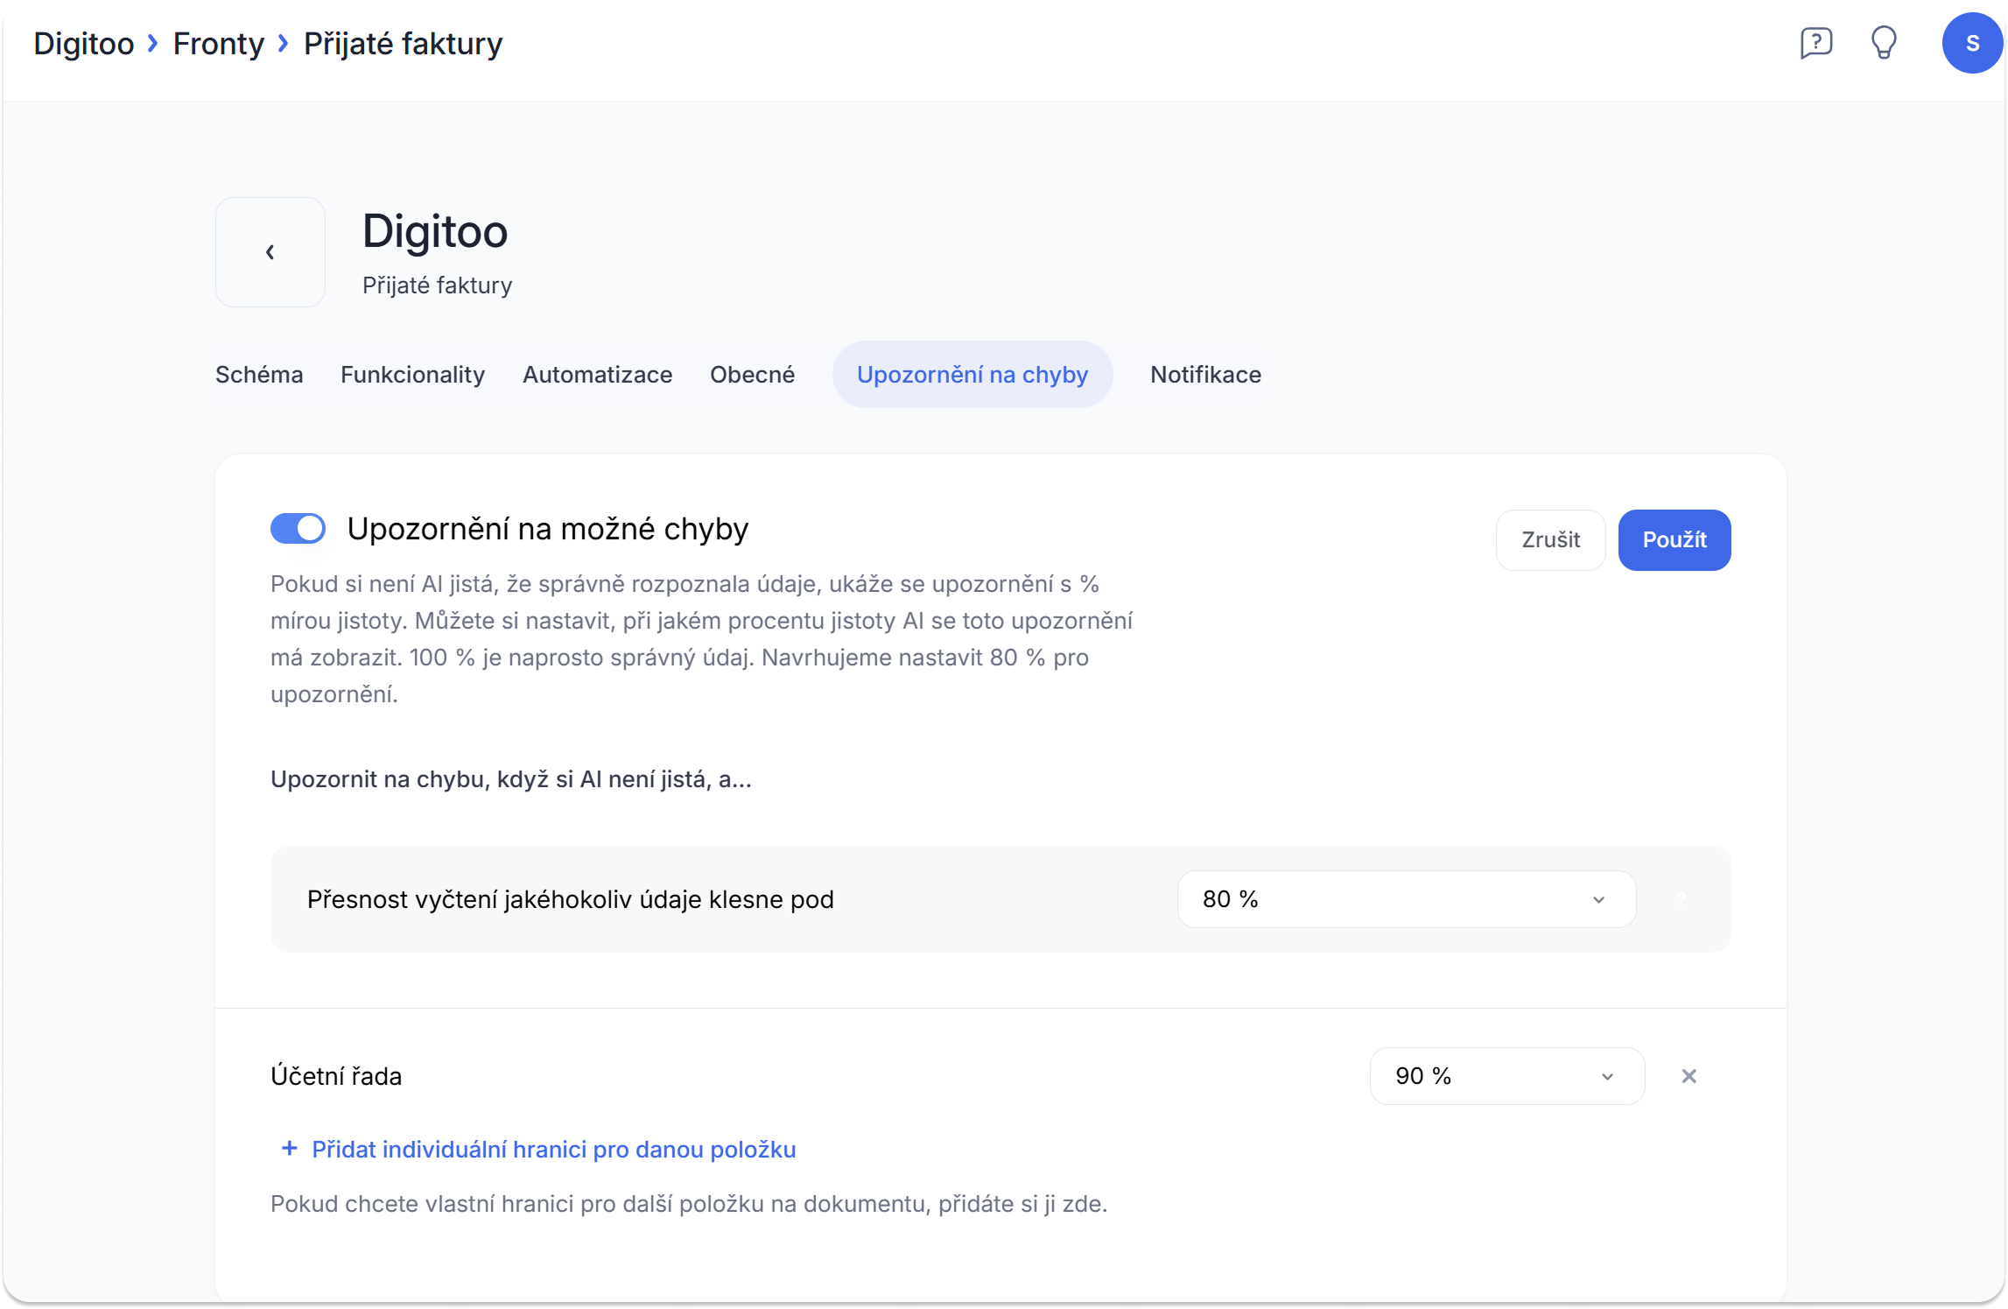Select the Upozornění na chyby tab
The height and width of the screenshot is (1309, 2008).
pos(972,375)
